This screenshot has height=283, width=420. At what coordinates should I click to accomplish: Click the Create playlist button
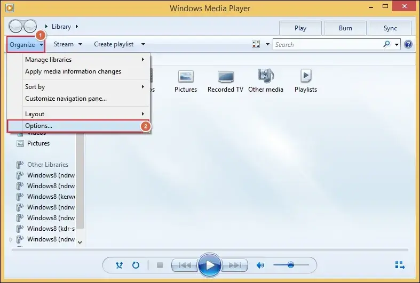[114, 44]
